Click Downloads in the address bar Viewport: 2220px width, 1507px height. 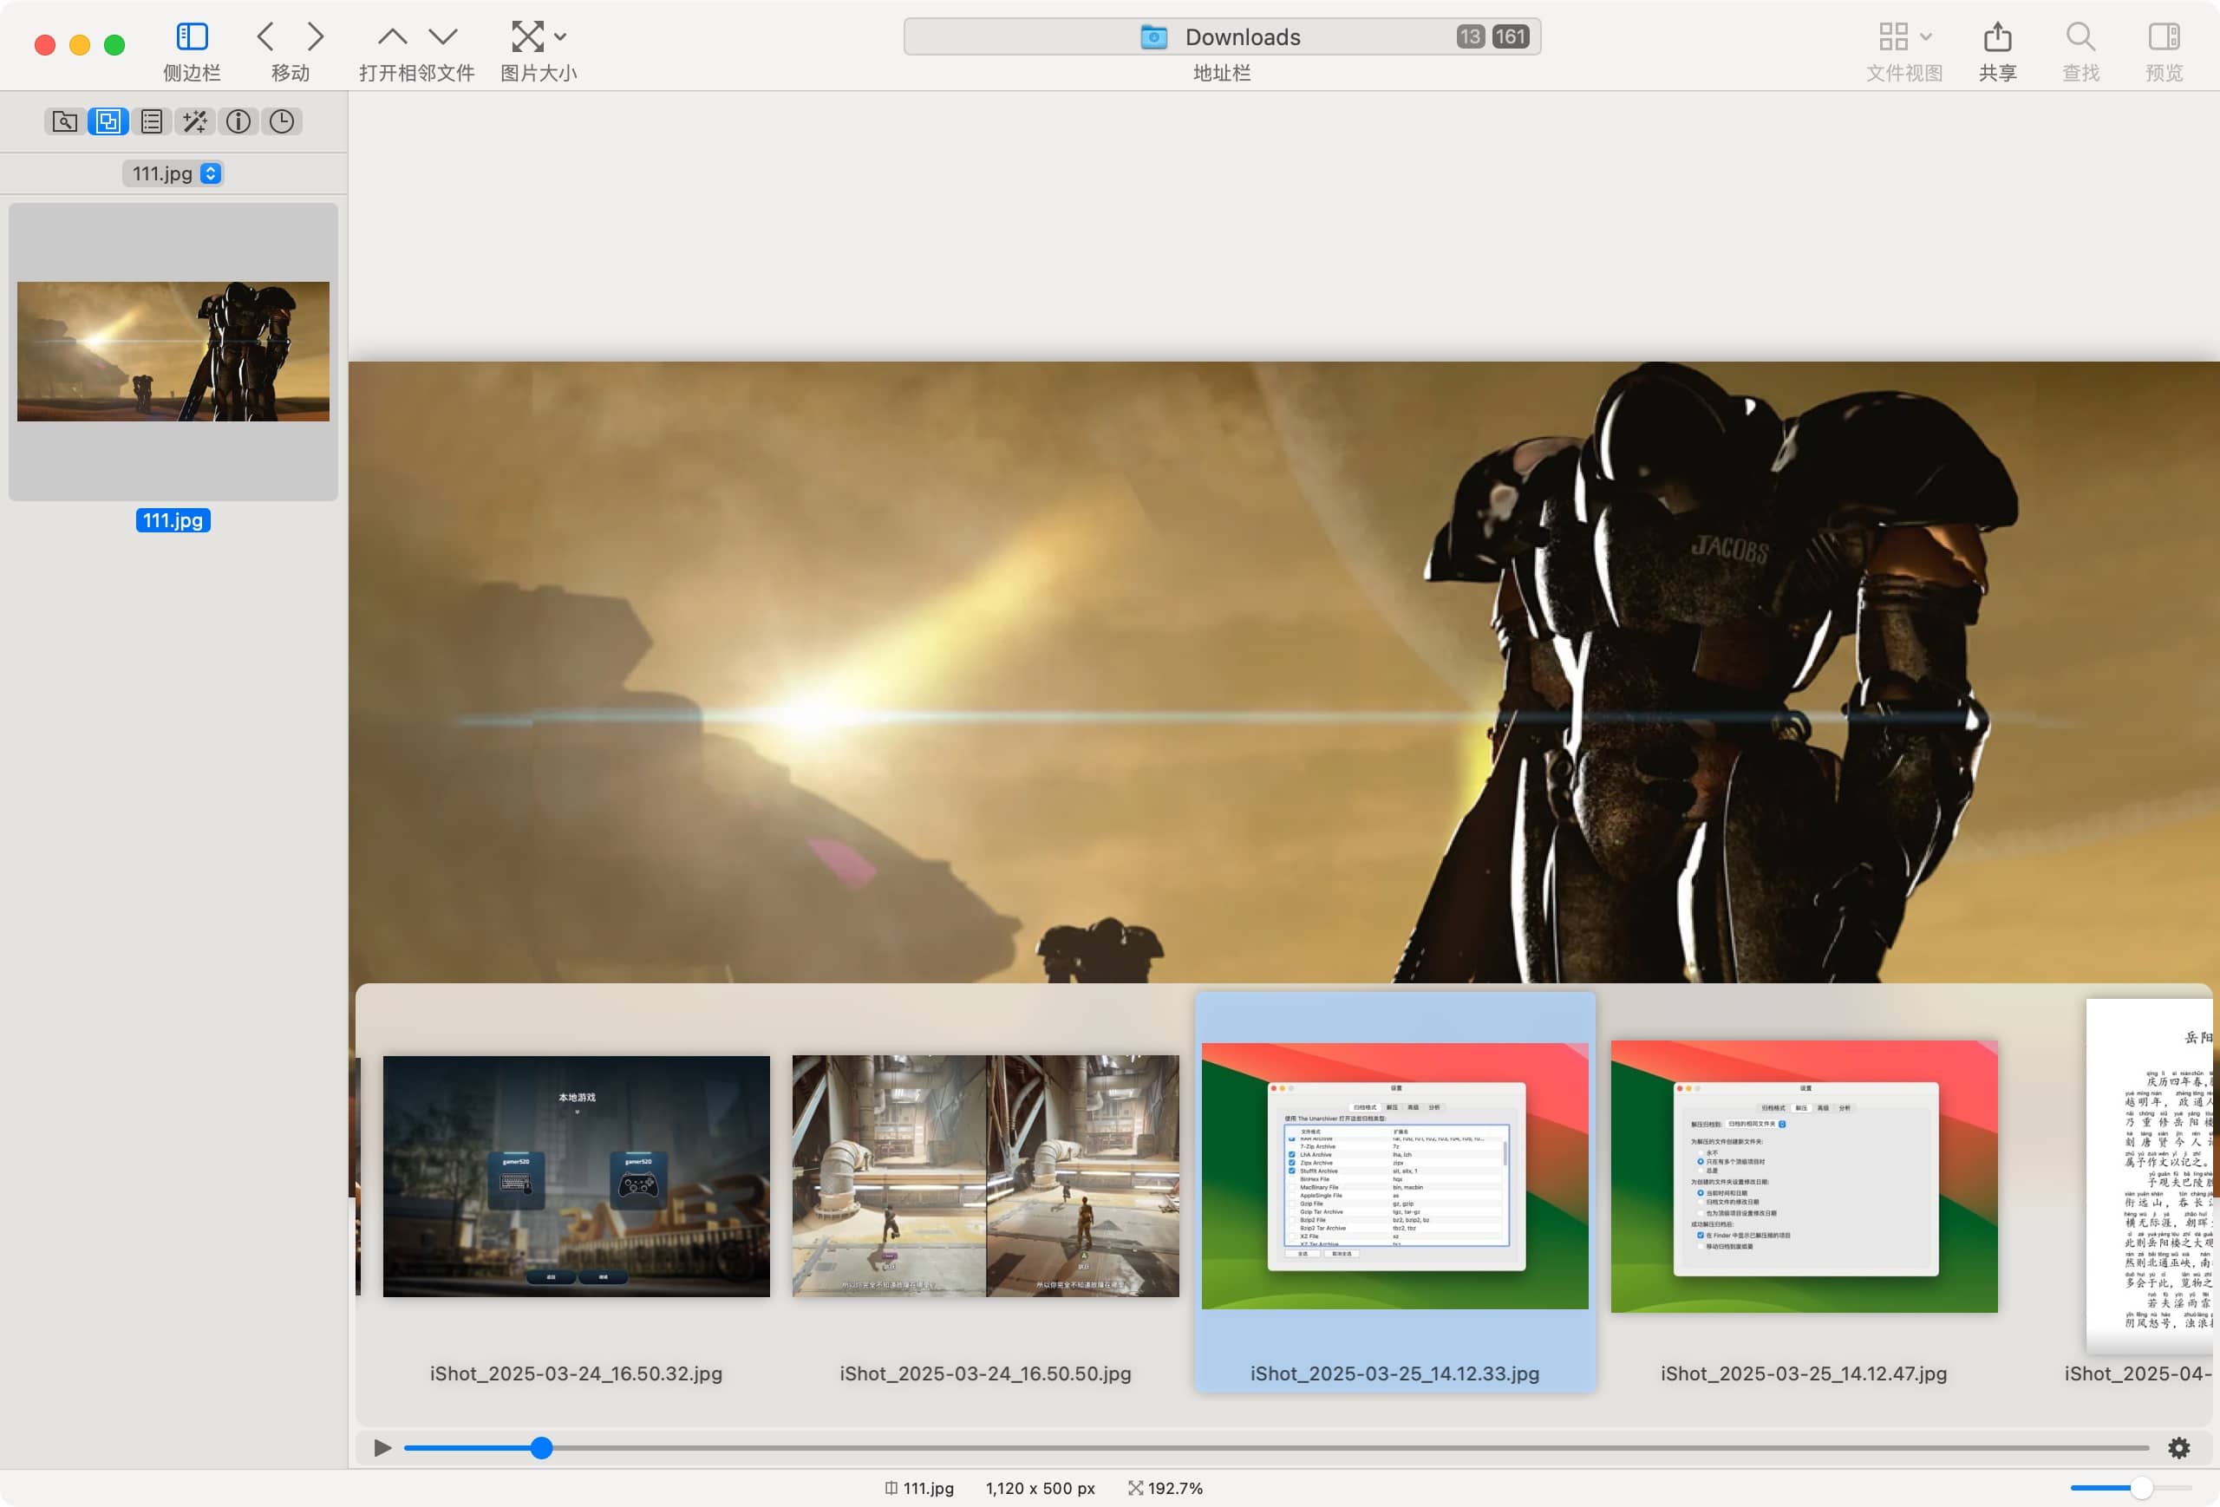[1242, 36]
